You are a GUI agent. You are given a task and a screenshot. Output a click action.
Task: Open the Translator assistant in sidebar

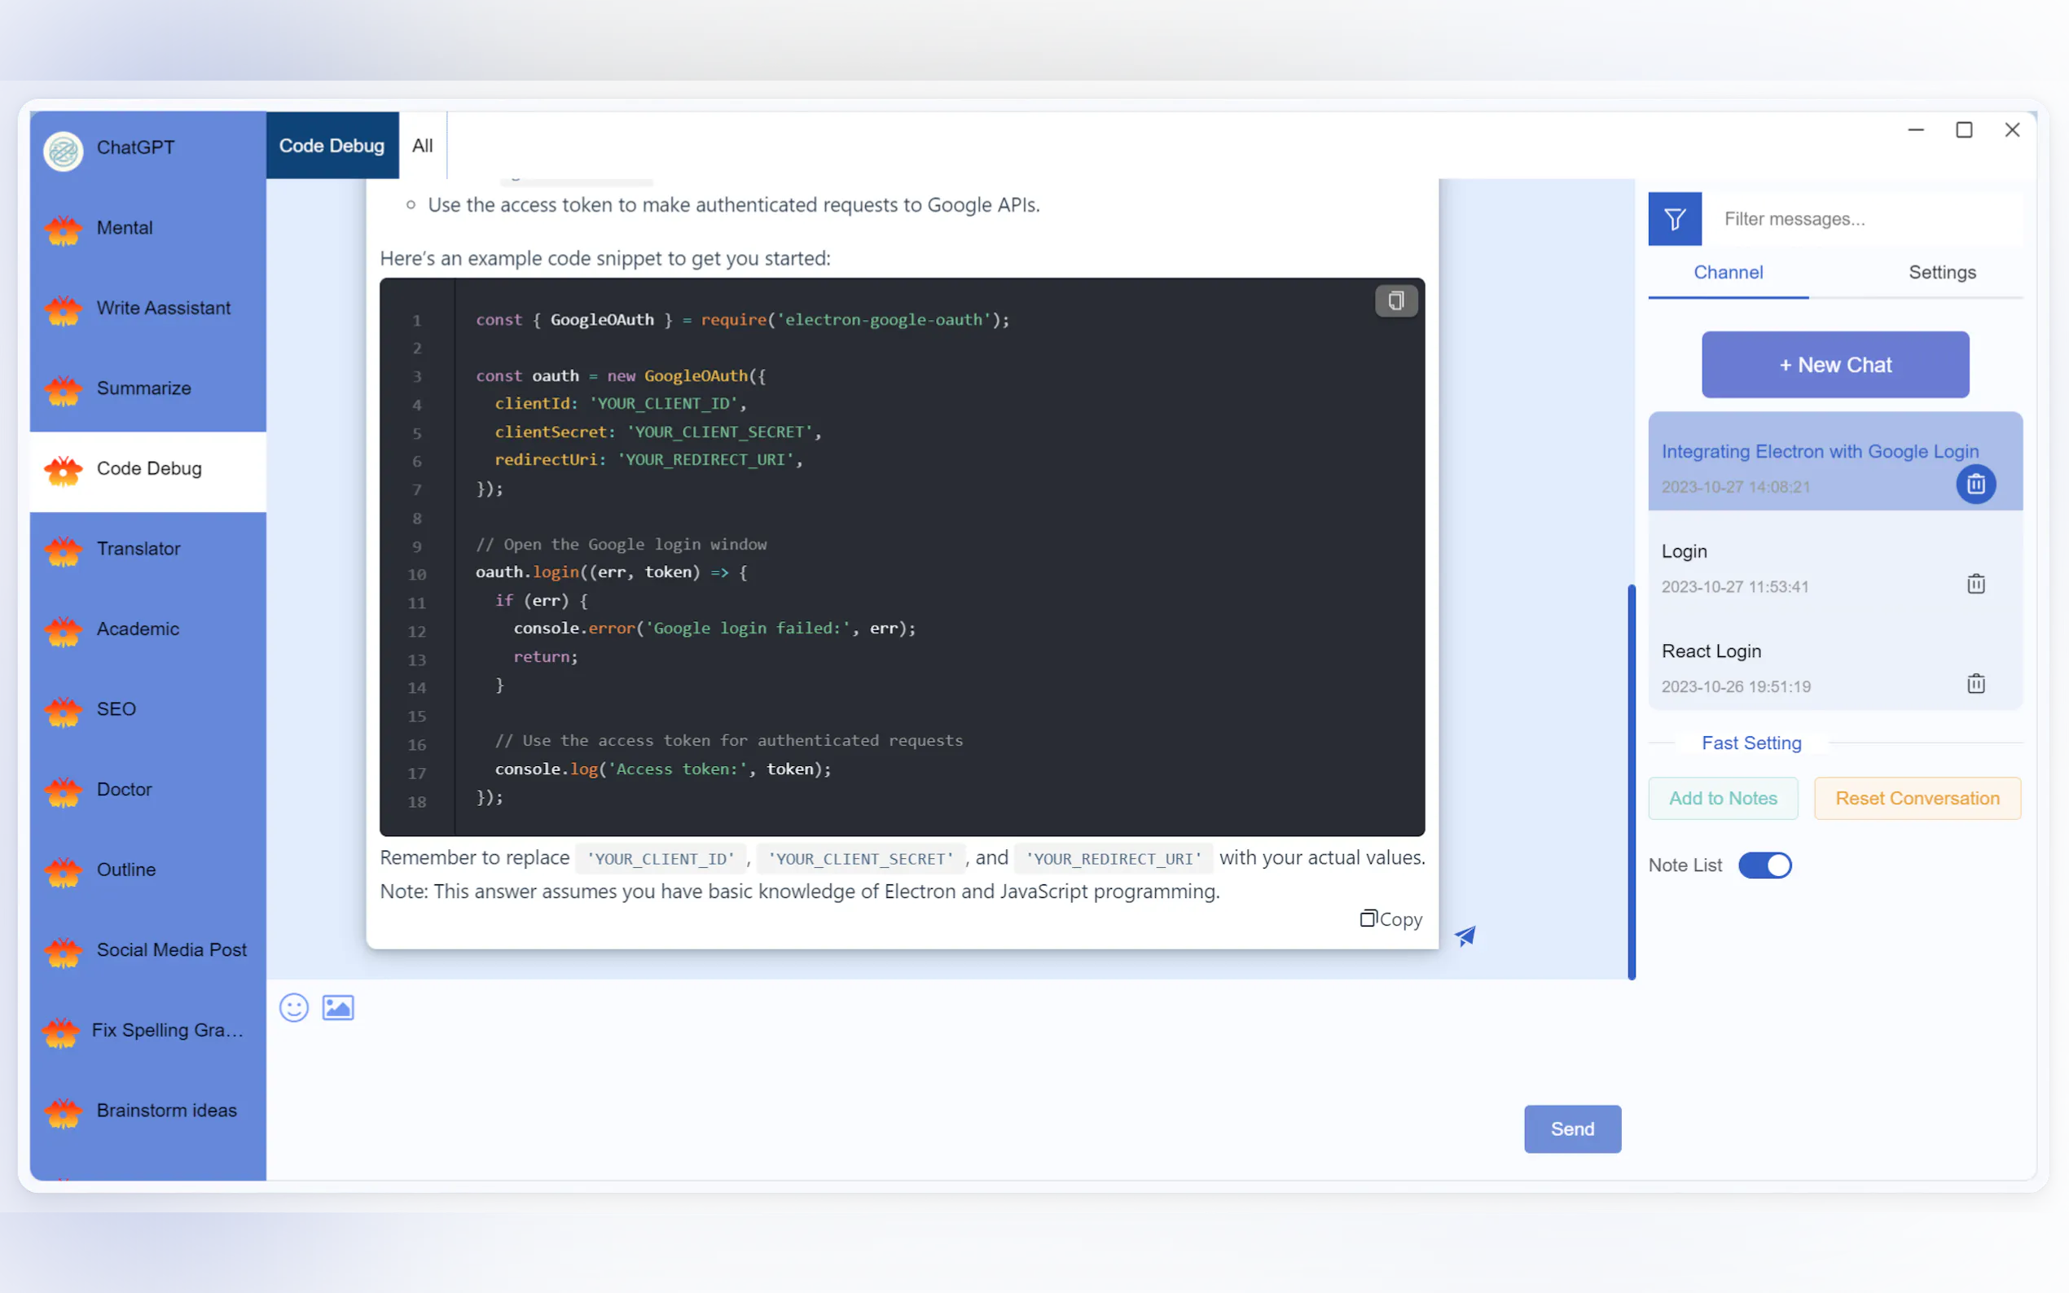click(138, 549)
